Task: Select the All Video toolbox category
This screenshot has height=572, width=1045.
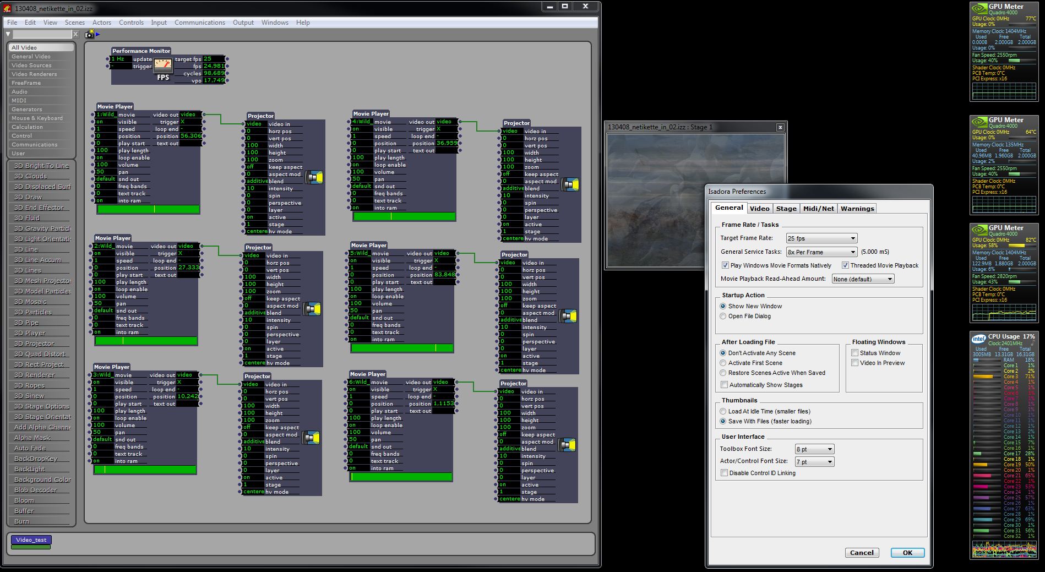Action: [41, 47]
